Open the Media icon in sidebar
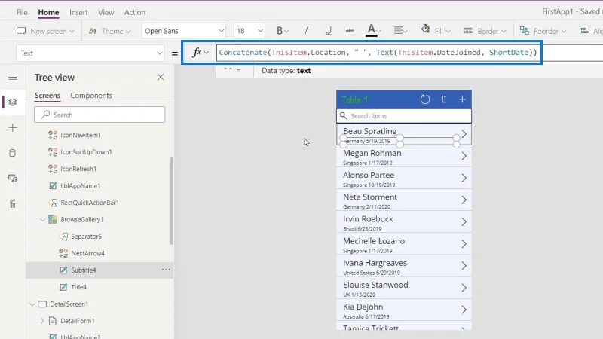This screenshot has width=603, height=339. pos(13,179)
